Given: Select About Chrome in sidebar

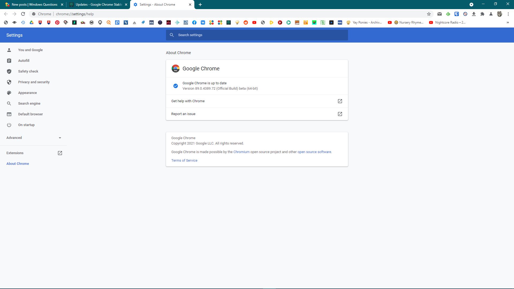Looking at the screenshot, I should tap(18, 164).
